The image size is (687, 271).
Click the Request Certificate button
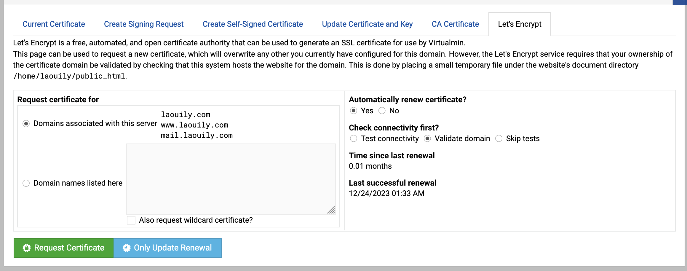tap(64, 248)
